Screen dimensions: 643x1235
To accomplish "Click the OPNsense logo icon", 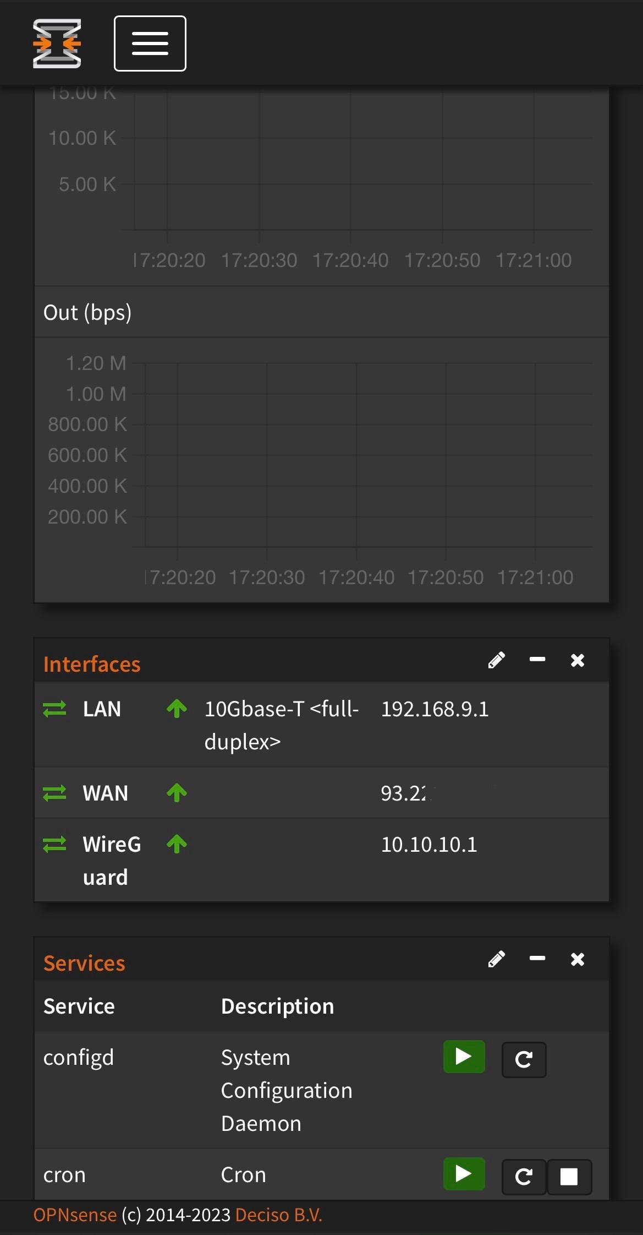I will pyautogui.click(x=57, y=43).
